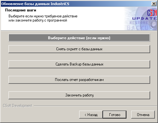Finish the wizard with Готово
The width and height of the screenshot is (158, 123).
(x=114, y=115)
